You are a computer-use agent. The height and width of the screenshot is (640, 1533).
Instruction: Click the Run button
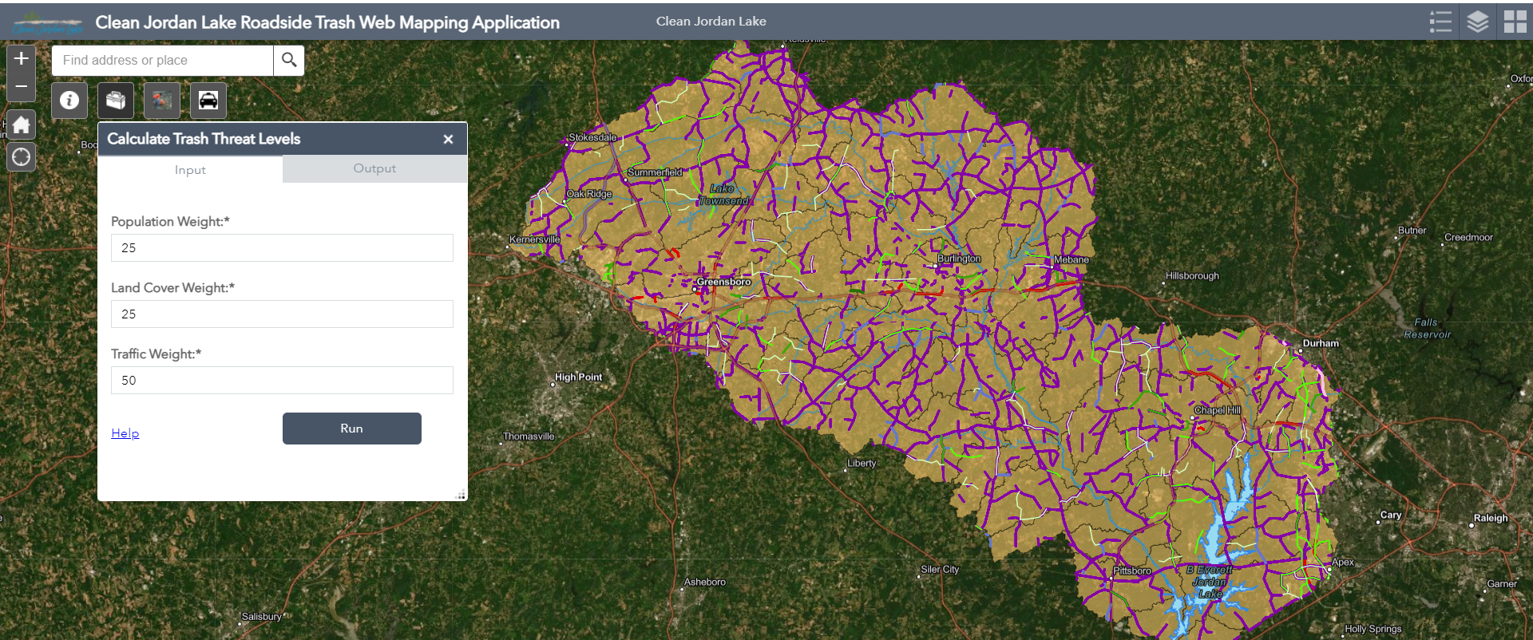click(x=351, y=429)
